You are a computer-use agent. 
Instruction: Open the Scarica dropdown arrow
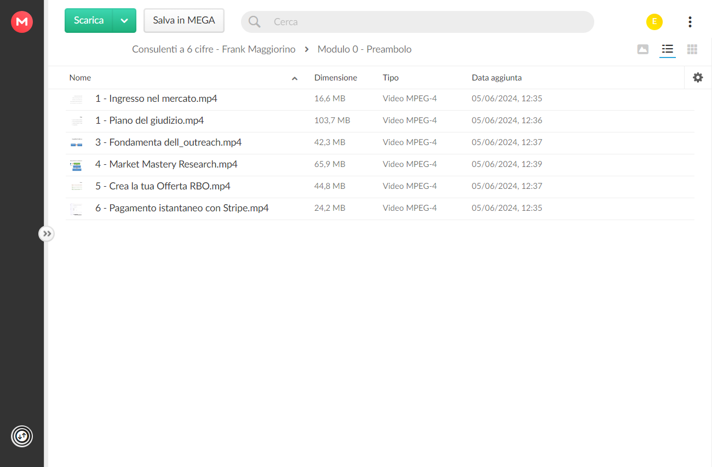click(124, 21)
